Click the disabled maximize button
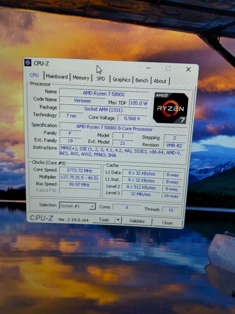Screen dimensions: 235x314 [168, 69]
